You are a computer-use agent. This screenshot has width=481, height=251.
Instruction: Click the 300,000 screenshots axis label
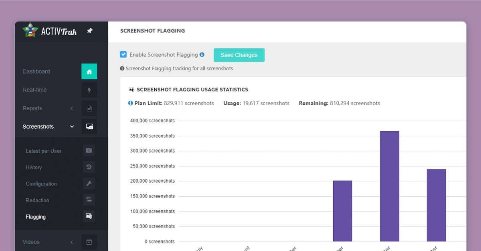(152, 151)
